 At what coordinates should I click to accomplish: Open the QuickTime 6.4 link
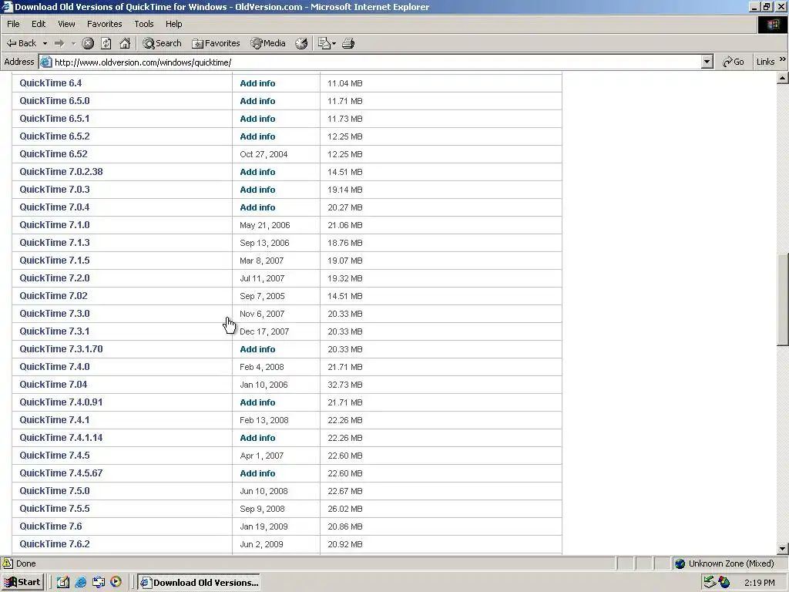pos(50,83)
